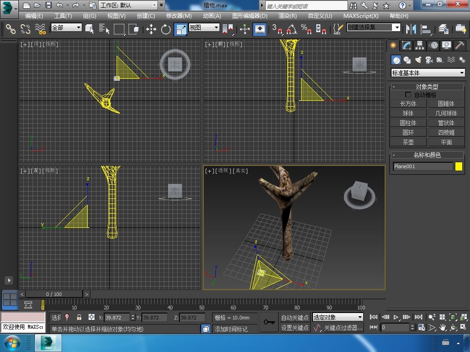Switch to the Utilities hammer tab
Viewport: 470px width, 352px height.
pos(459,45)
